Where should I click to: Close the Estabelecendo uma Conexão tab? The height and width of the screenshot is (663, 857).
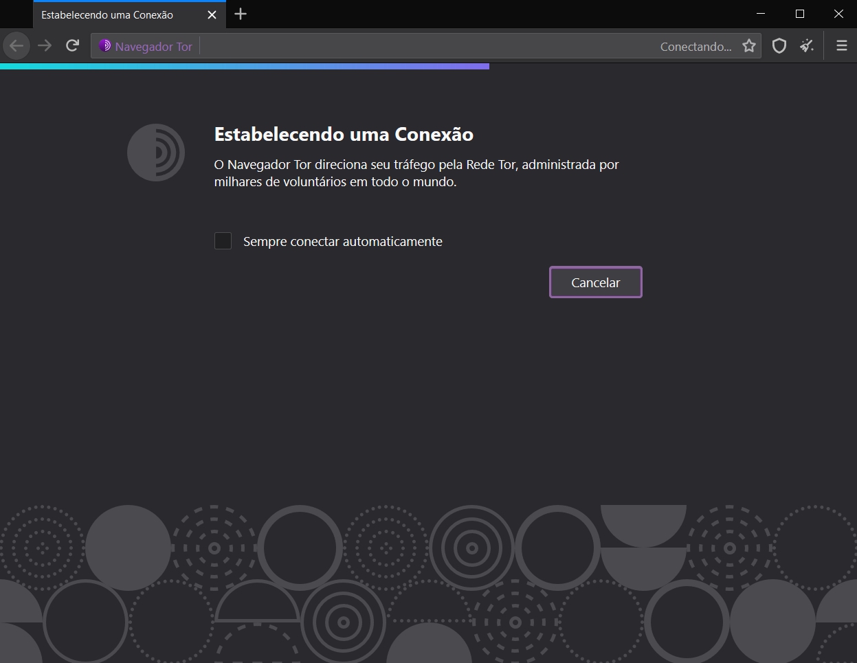[212, 14]
